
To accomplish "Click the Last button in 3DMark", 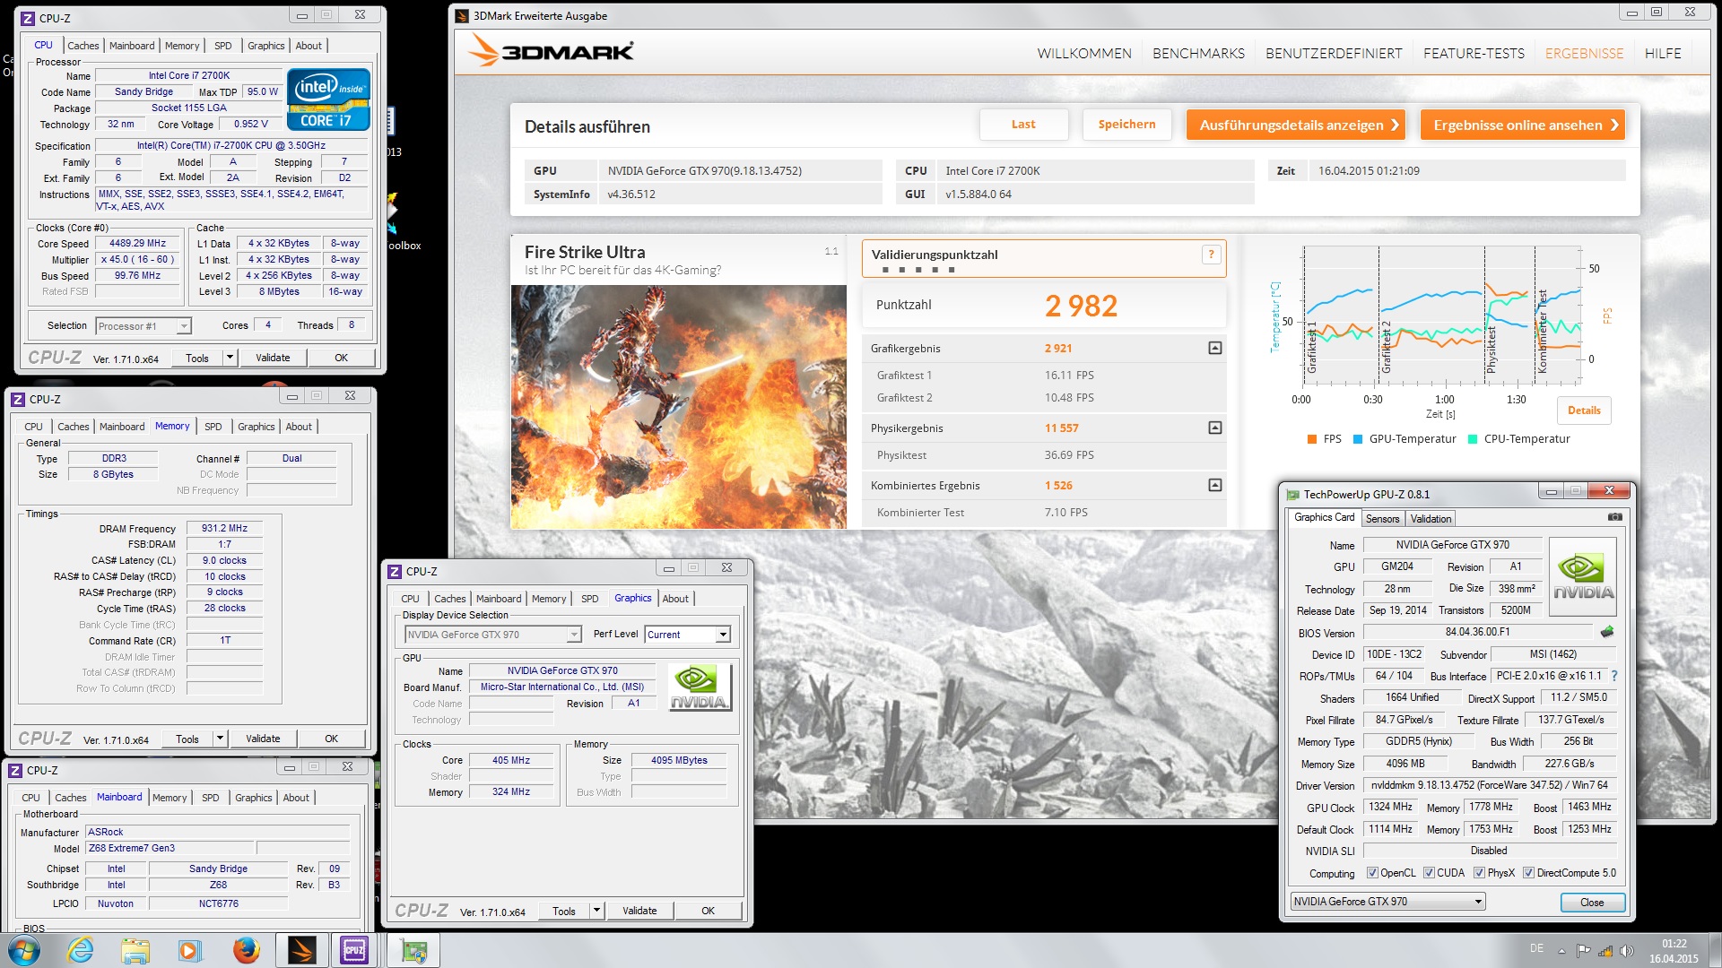I will tap(1023, 125).
